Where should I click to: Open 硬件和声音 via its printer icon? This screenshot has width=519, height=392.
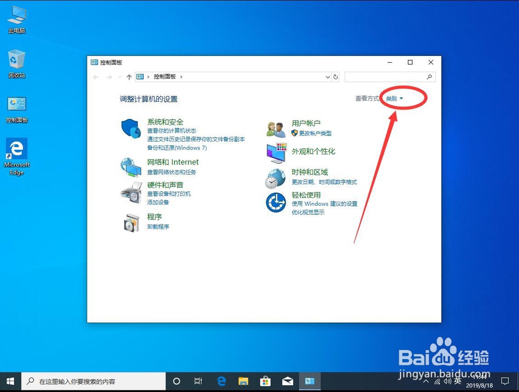(x=131, y=192)
